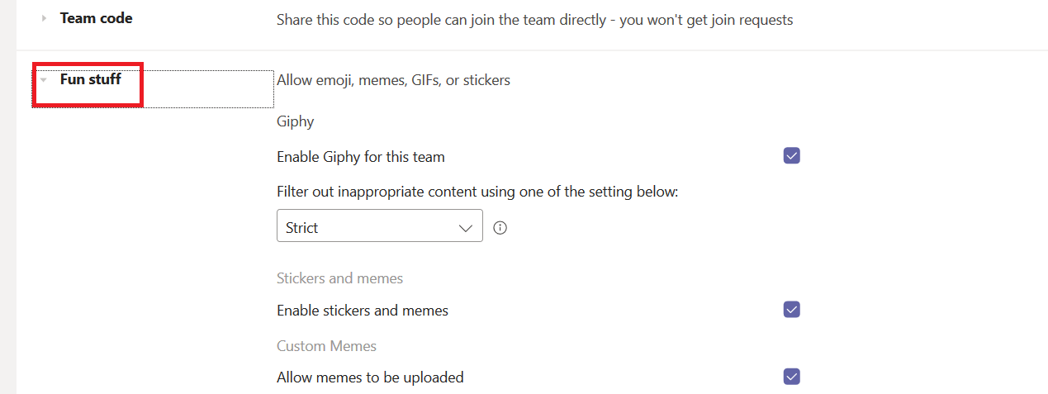Select the Team code heading

[96, 18]
